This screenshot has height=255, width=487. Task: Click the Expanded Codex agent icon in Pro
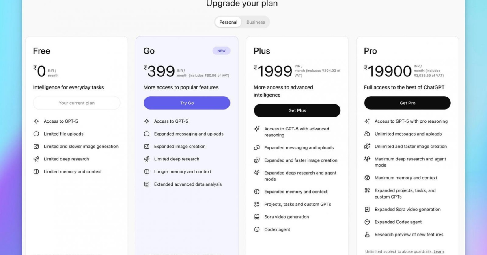367,222
